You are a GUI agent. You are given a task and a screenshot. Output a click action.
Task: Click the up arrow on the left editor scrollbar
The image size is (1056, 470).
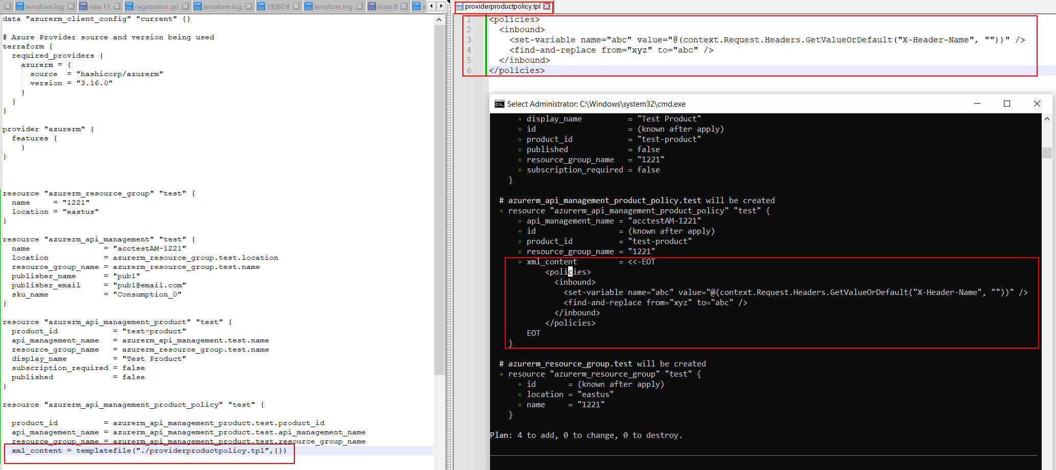pos(438,19)
